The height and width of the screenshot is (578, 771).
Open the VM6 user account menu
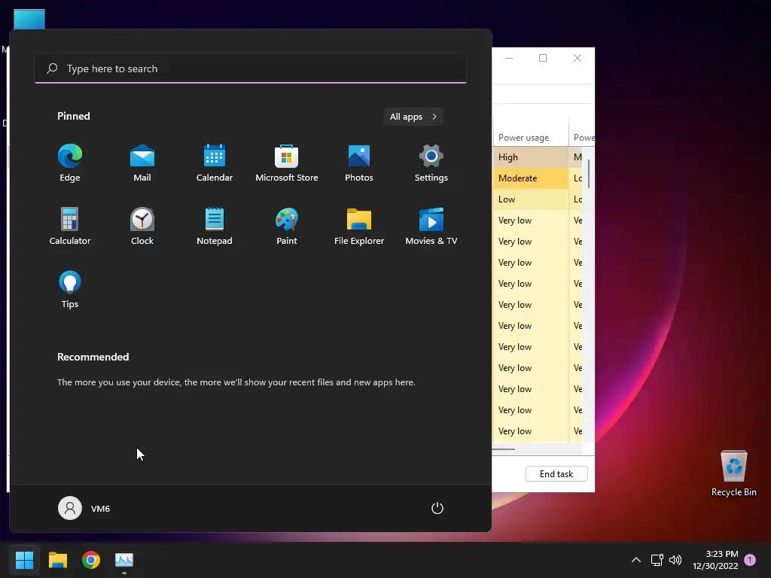tap(84, 508)
